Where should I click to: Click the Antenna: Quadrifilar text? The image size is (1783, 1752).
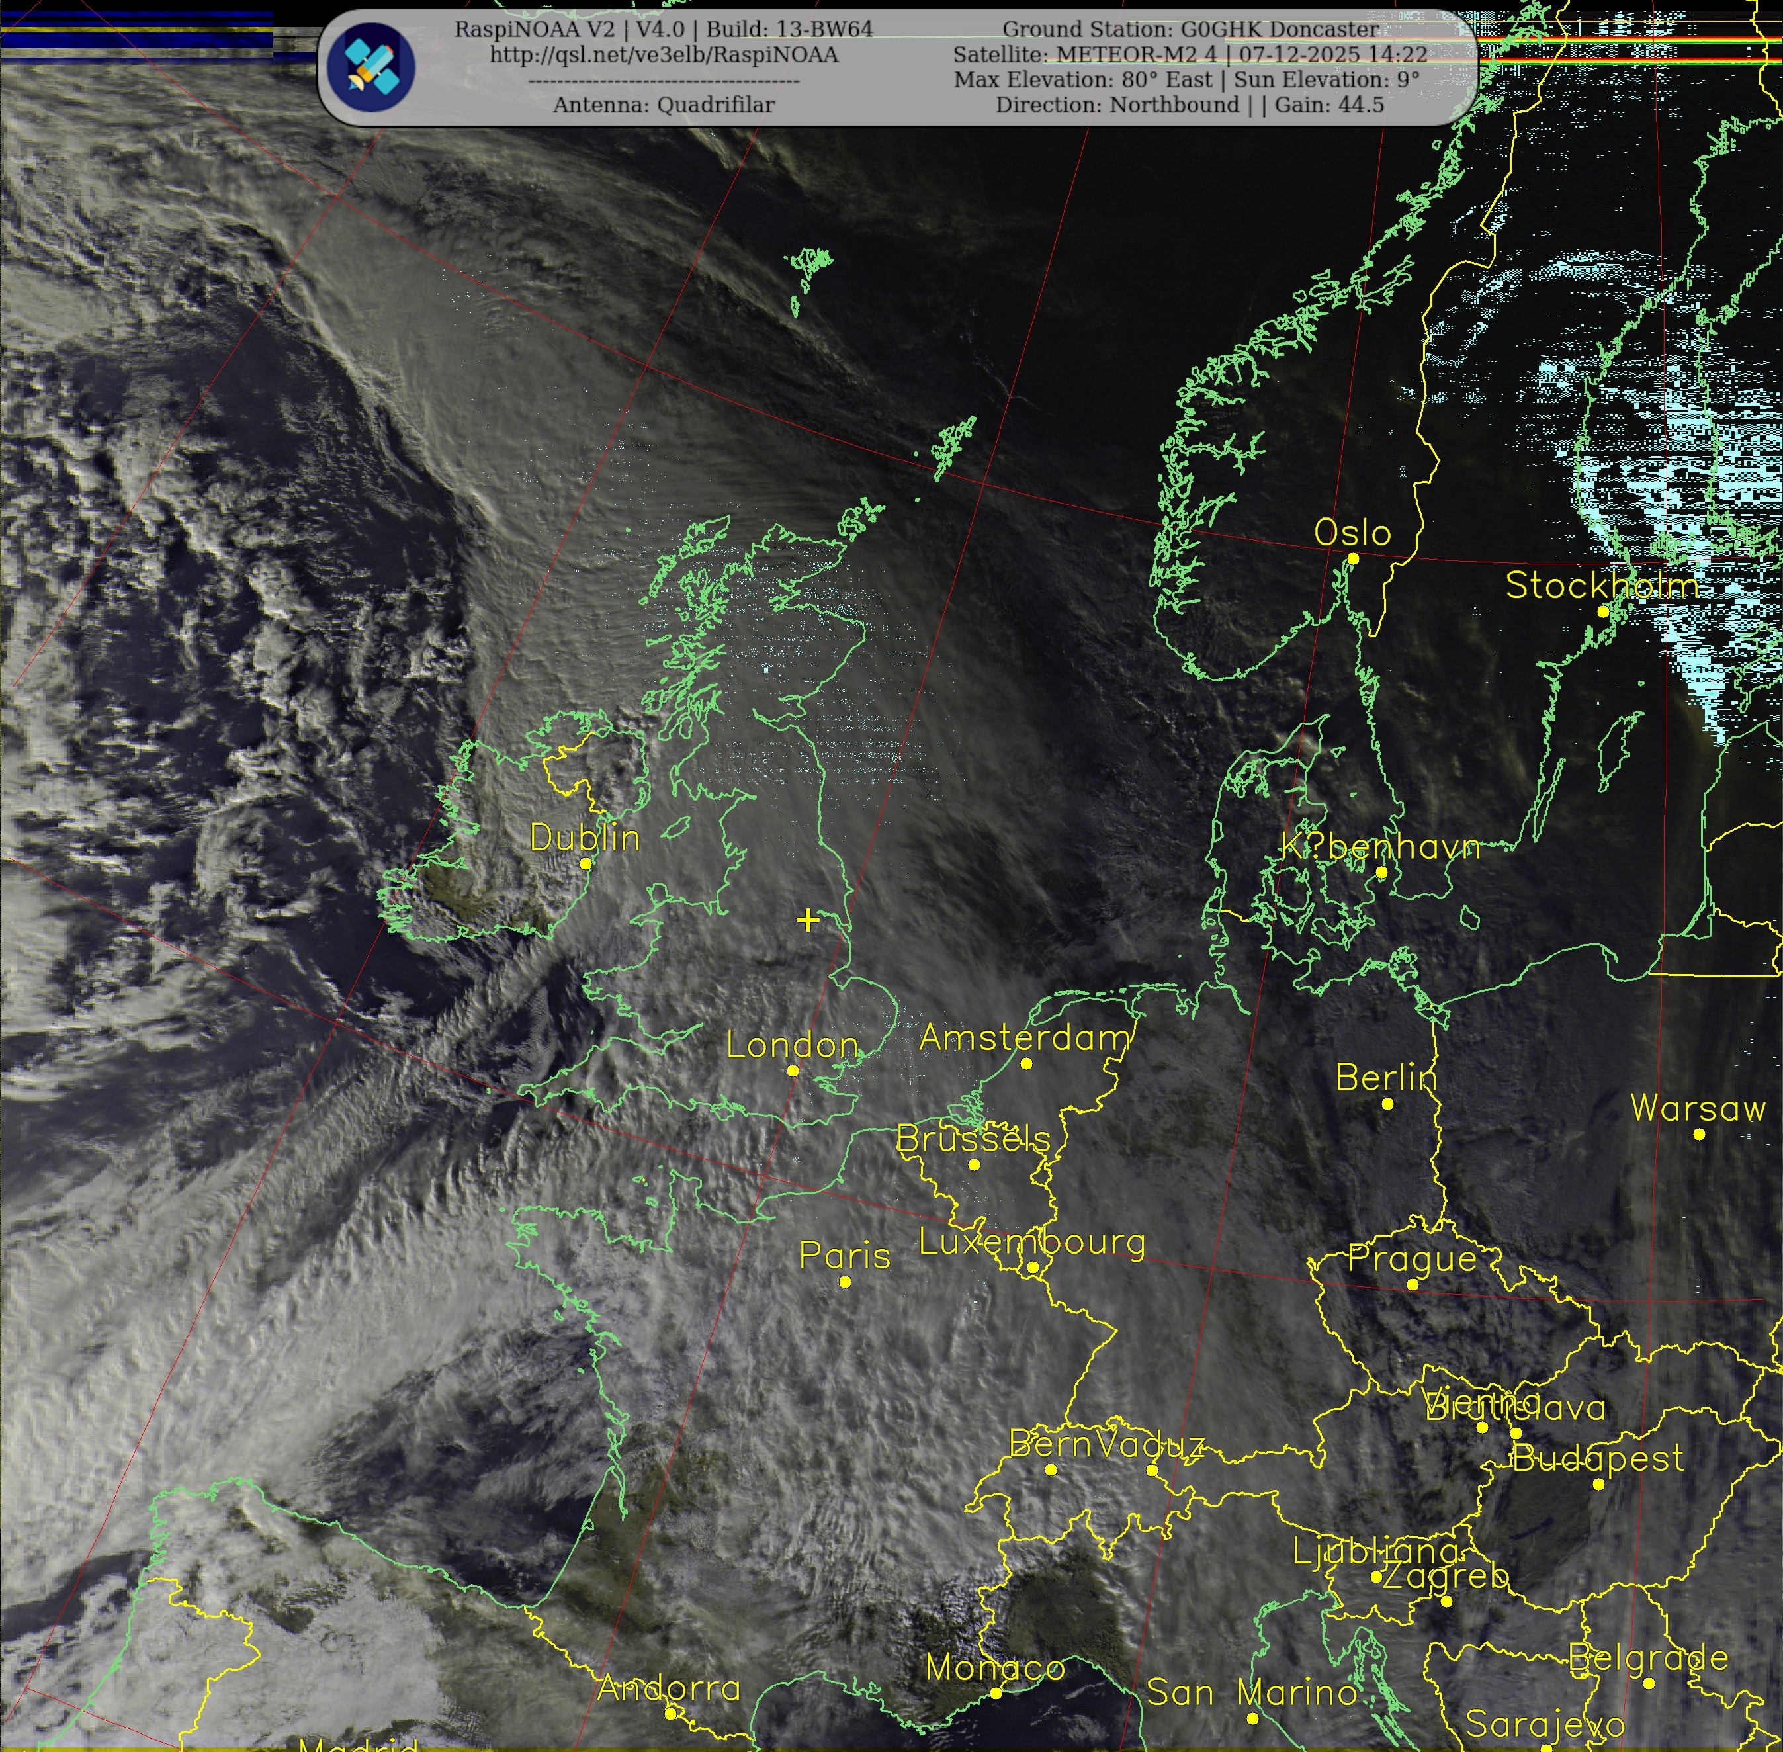coord(664,105)
